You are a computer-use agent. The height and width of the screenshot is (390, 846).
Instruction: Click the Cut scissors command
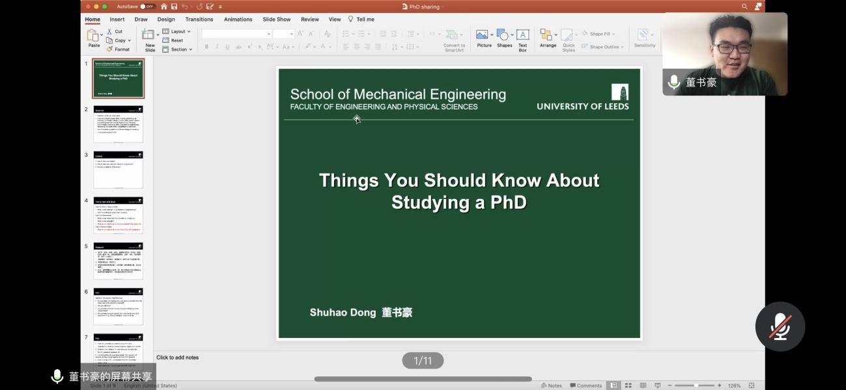[x=115, y=31]
